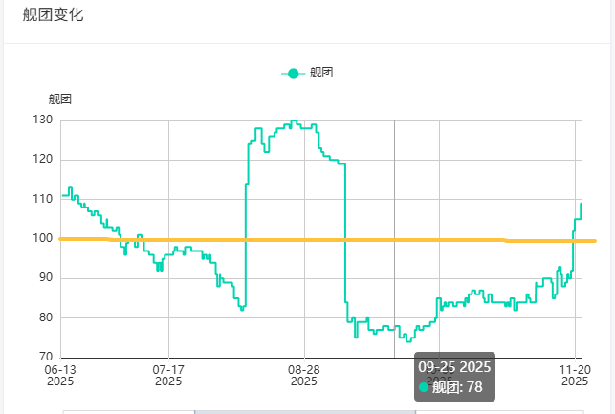Click the 舰团: 78 tooltip value
This screenshot has width=615, height=414.
pyautogui.click(x=457, y=387)
